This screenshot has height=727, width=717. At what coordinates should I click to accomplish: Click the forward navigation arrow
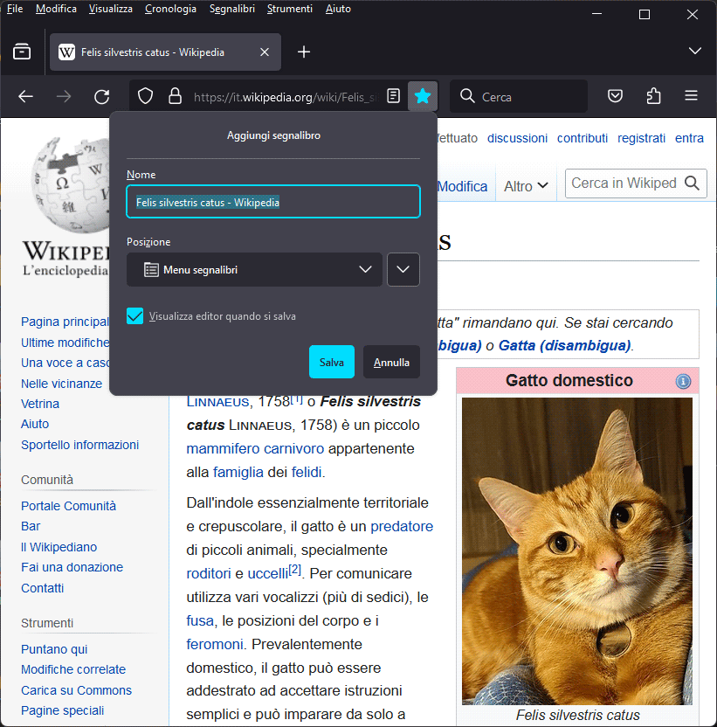coord(64,96)
